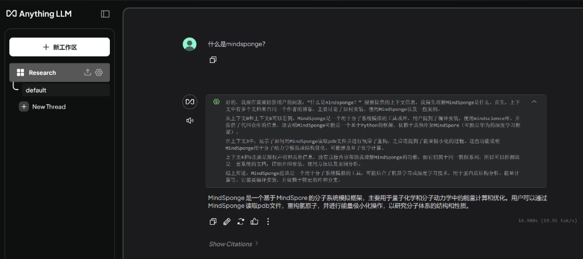Open more actions three-dot menu
583x259 pixels.
pos(268,222)
